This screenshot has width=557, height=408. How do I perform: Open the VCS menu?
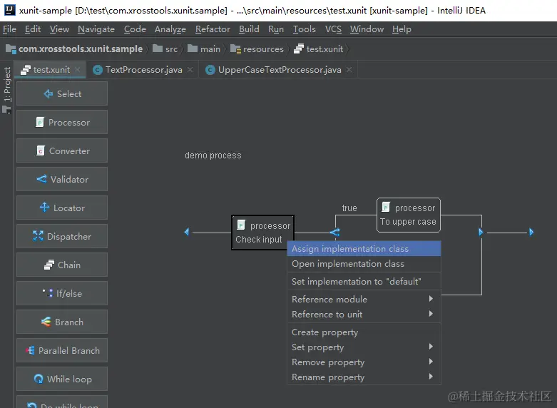(333, 29)
